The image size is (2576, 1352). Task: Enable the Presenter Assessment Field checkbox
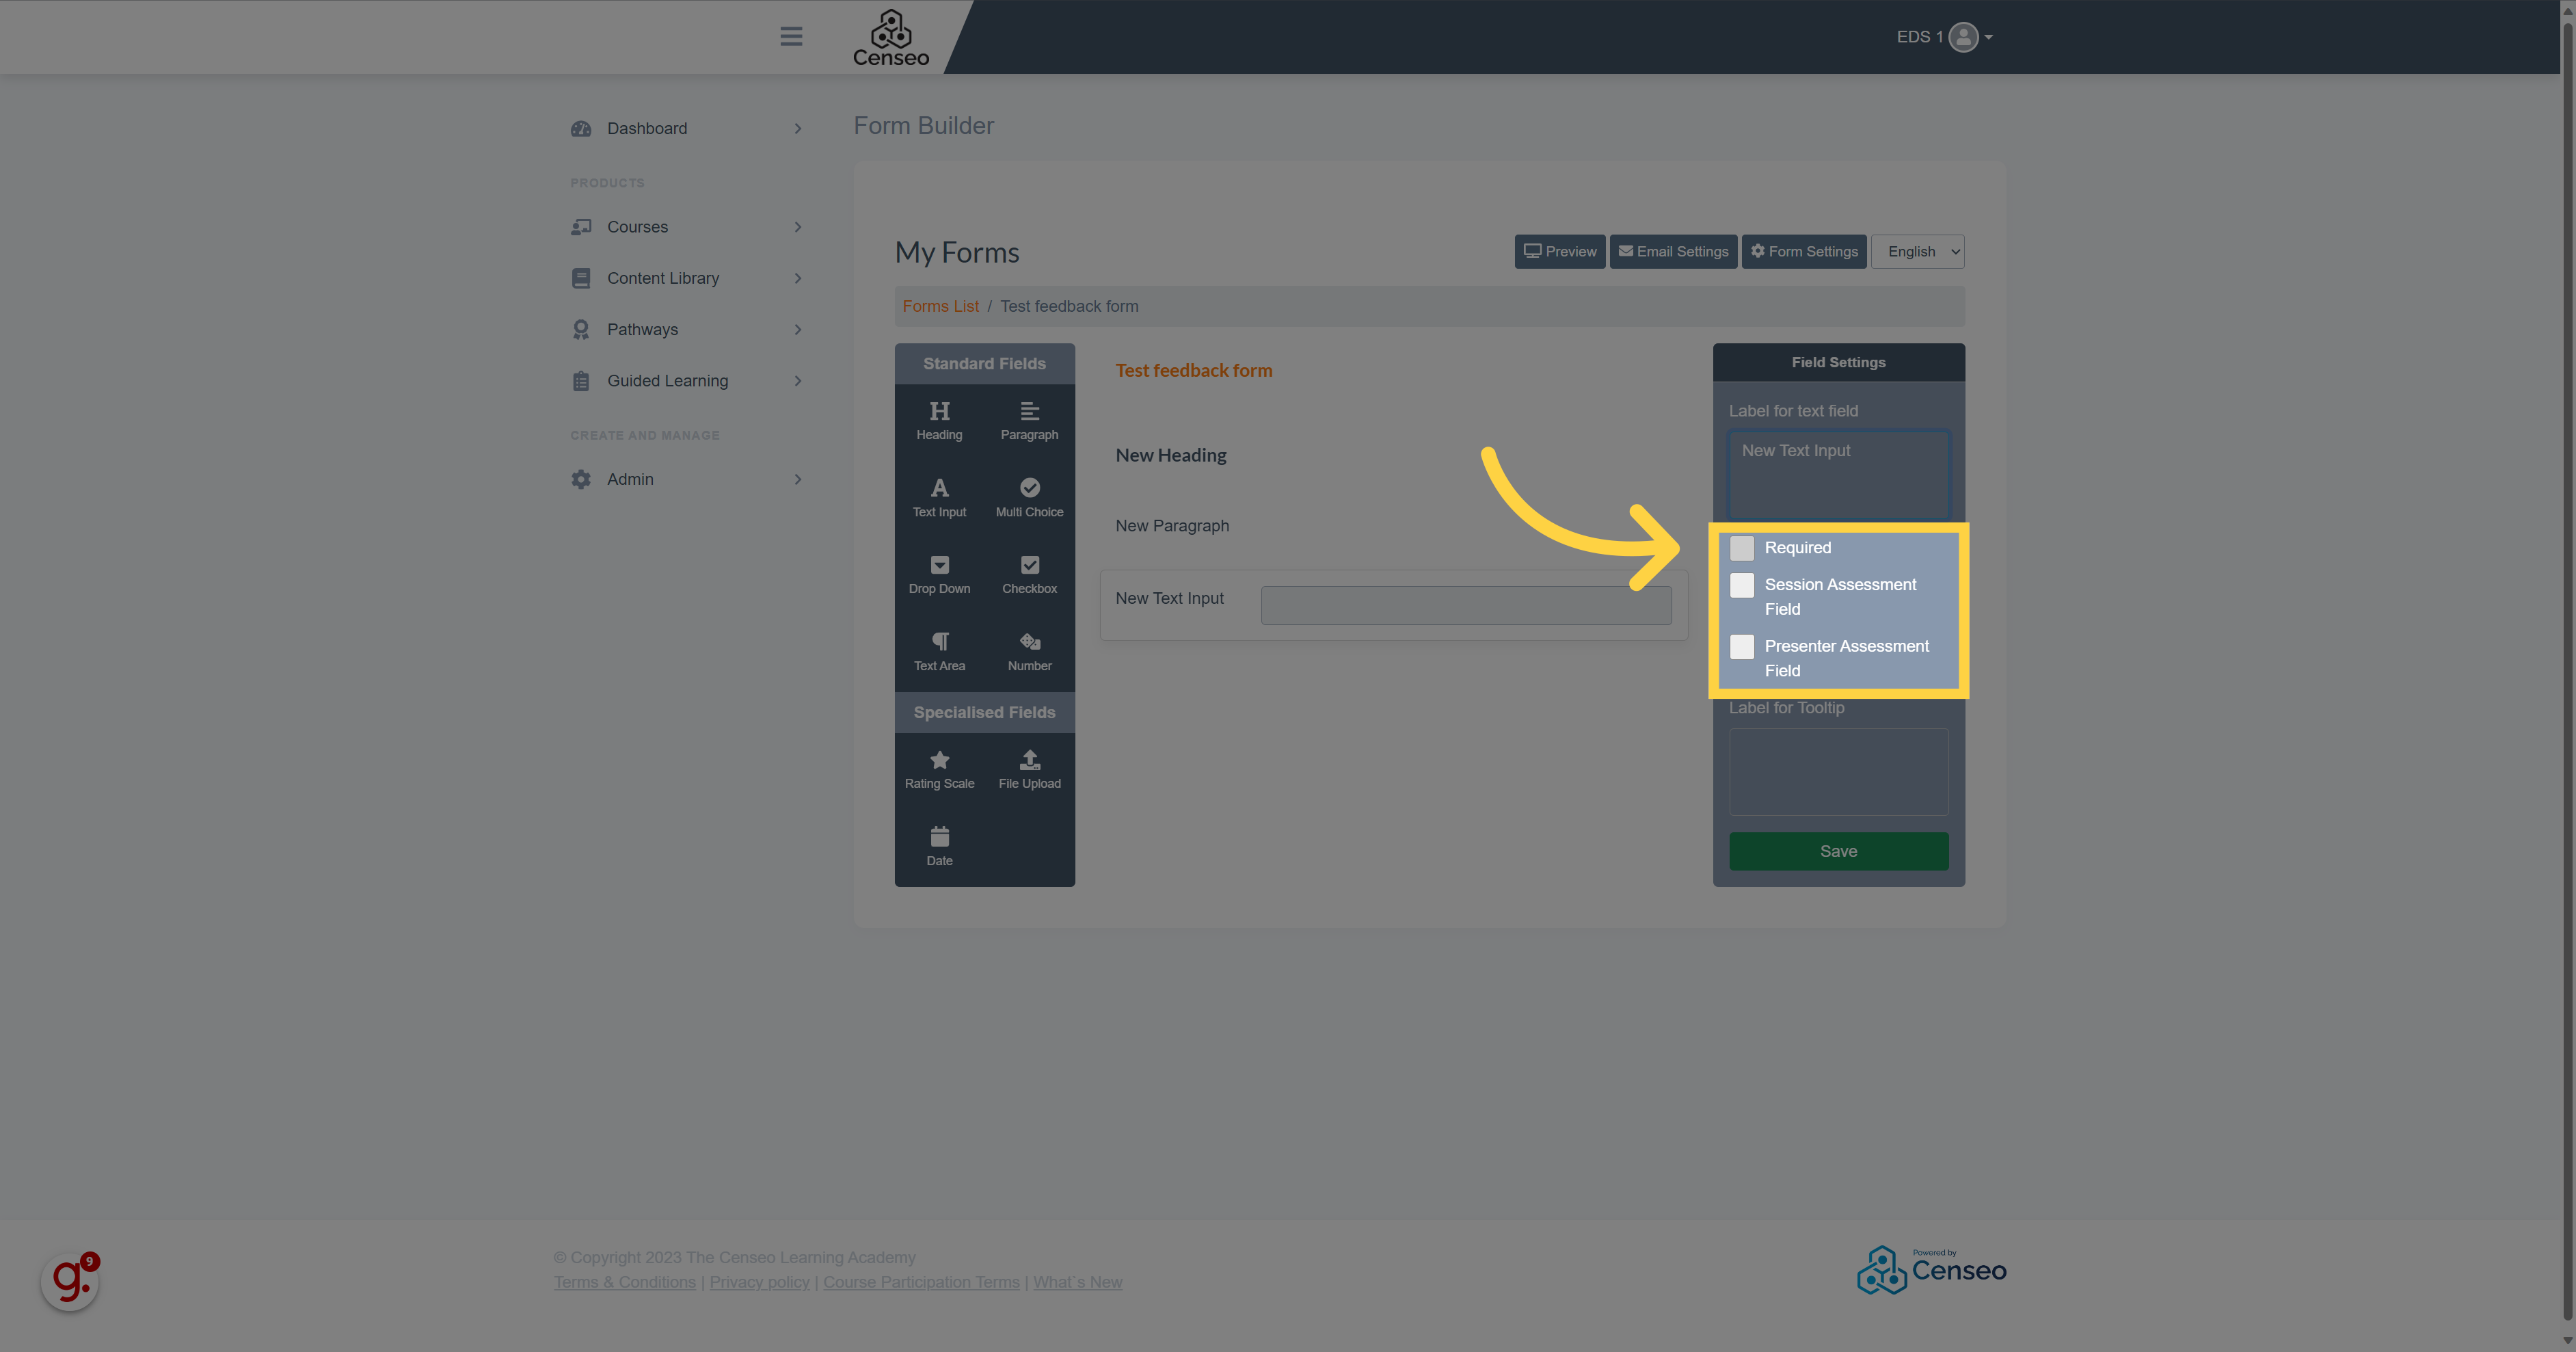coord(1741,644)
